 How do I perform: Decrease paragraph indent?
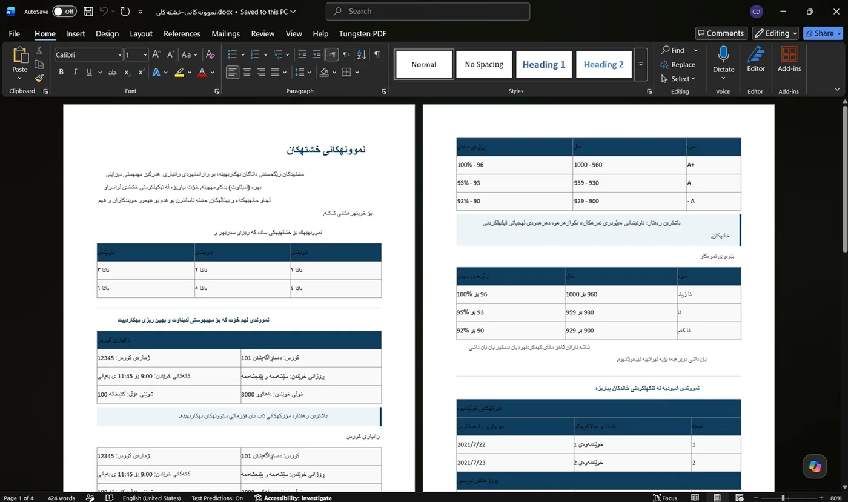click(302, 54)
